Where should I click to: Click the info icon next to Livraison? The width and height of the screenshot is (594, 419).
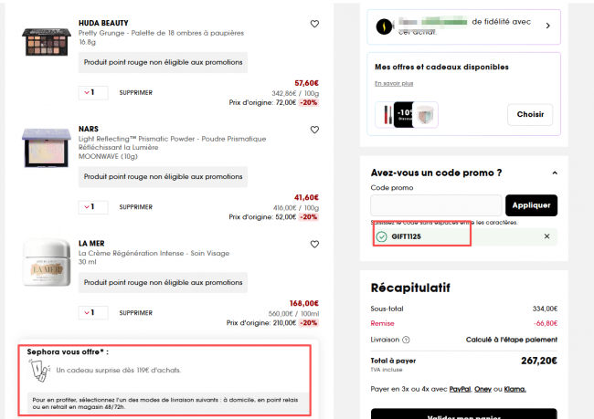pos(405,340)
